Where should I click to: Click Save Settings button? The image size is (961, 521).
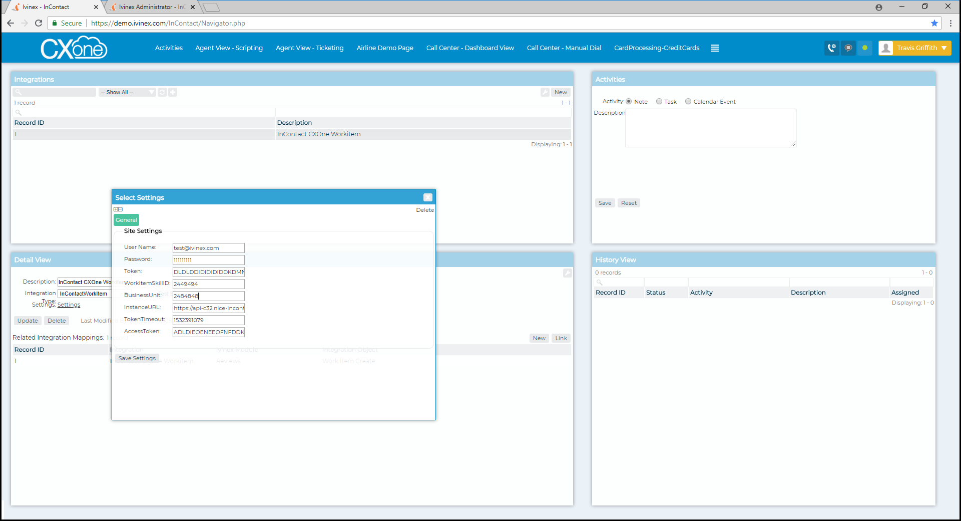click(137, 358)
